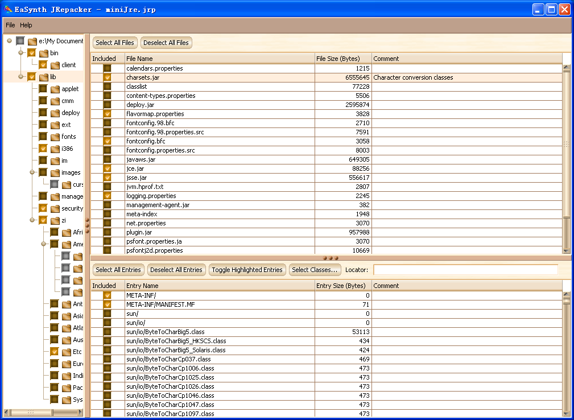Click the i386 folder icon
The image size is (574, 420).
coord(55,149)
